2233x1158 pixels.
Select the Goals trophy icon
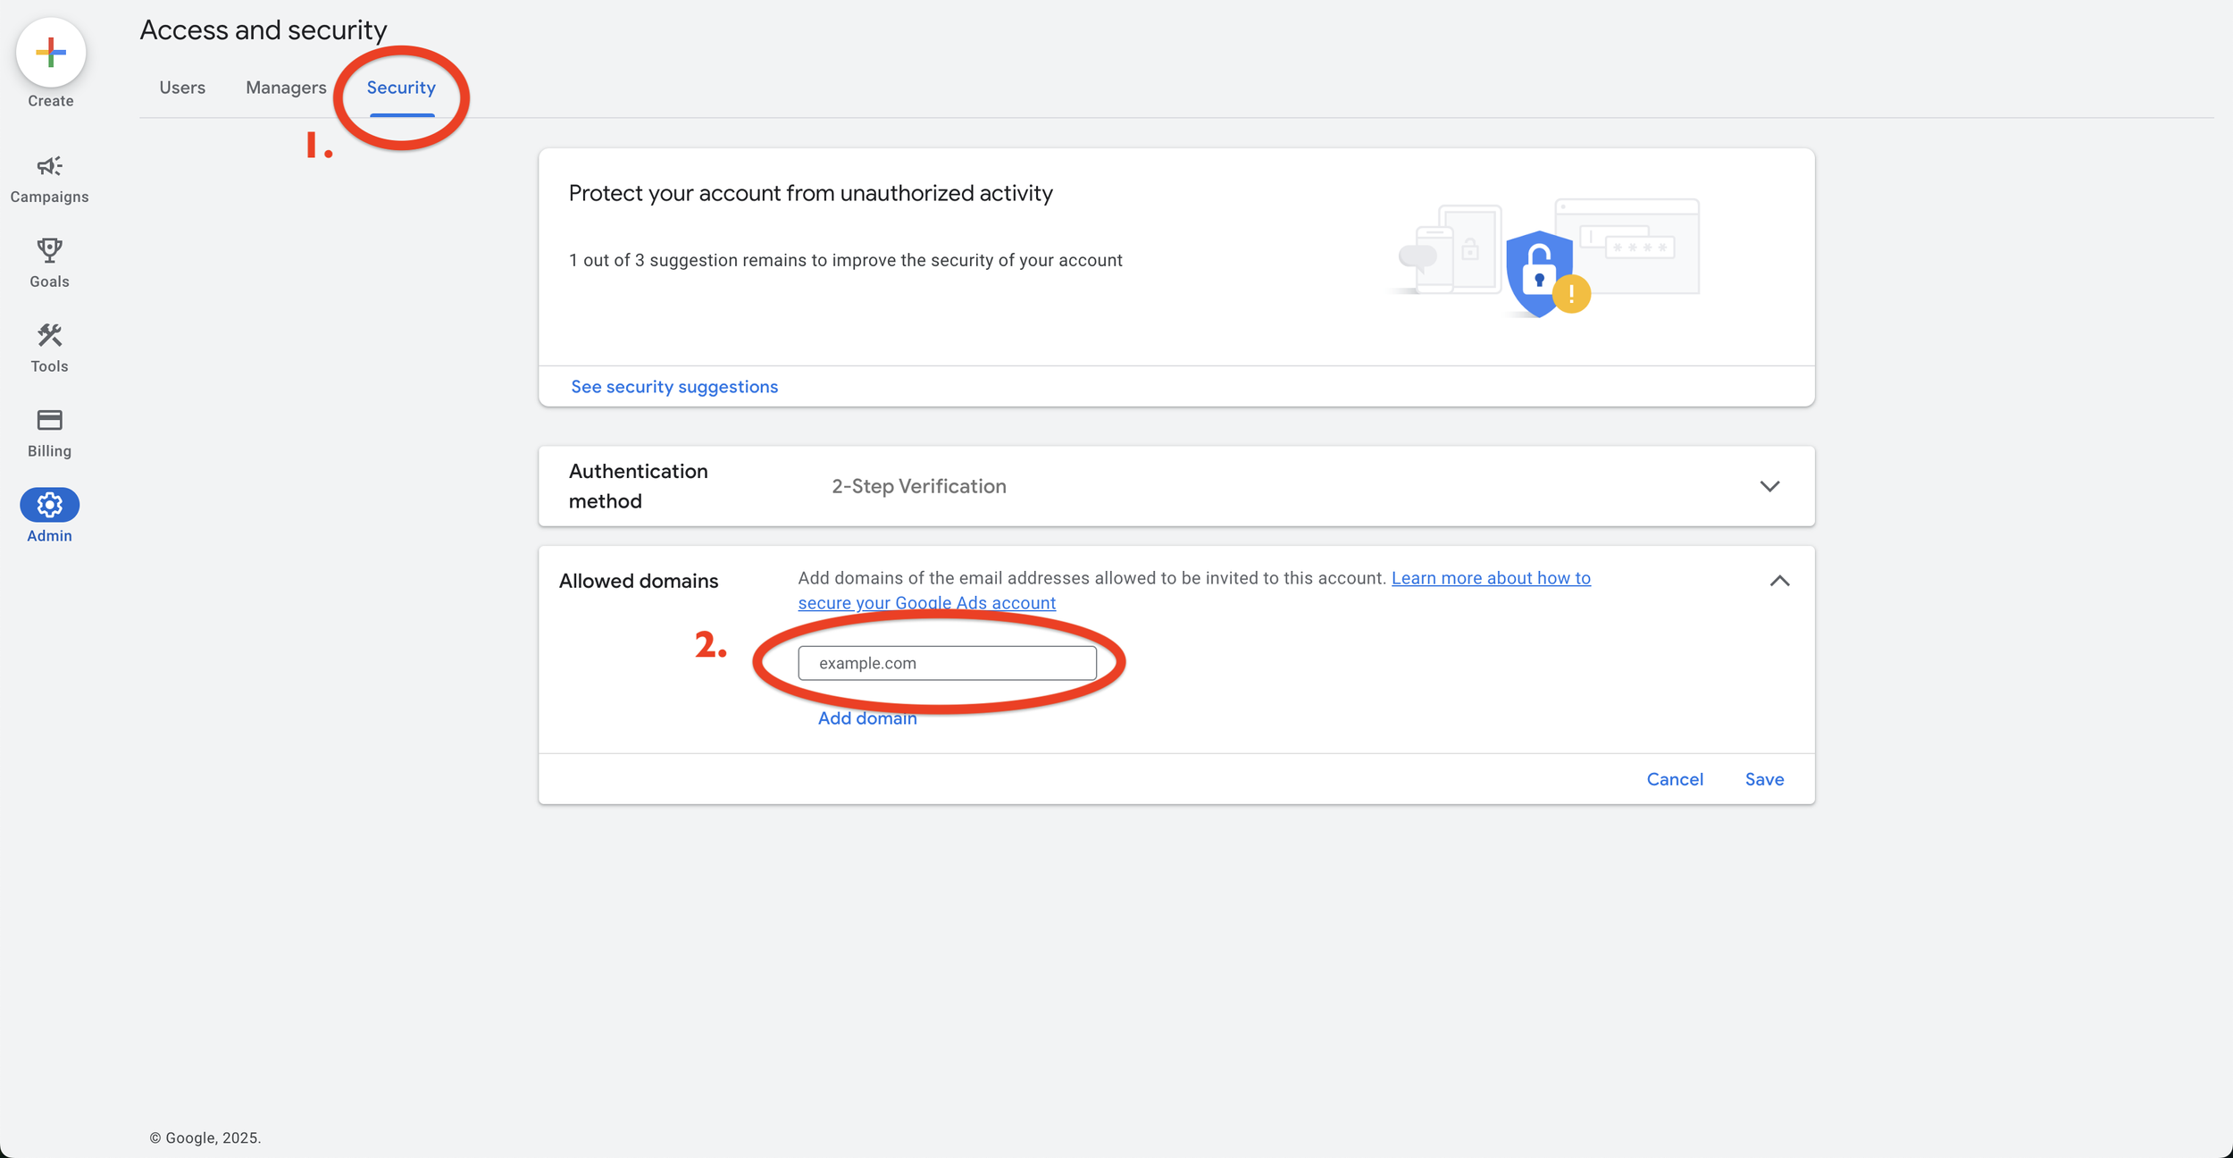click(x=49, y=250)
